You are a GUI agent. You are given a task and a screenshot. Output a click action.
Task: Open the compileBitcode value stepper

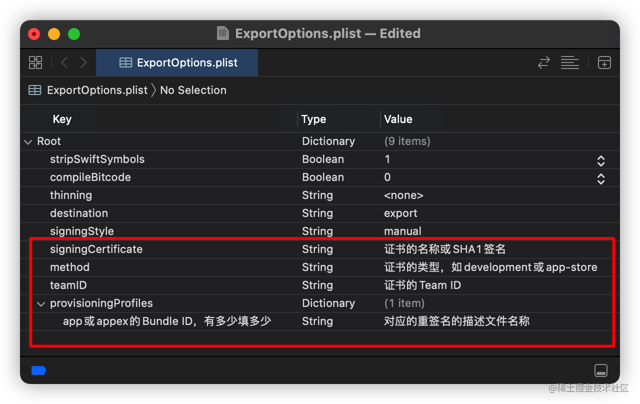click(601, 178)
